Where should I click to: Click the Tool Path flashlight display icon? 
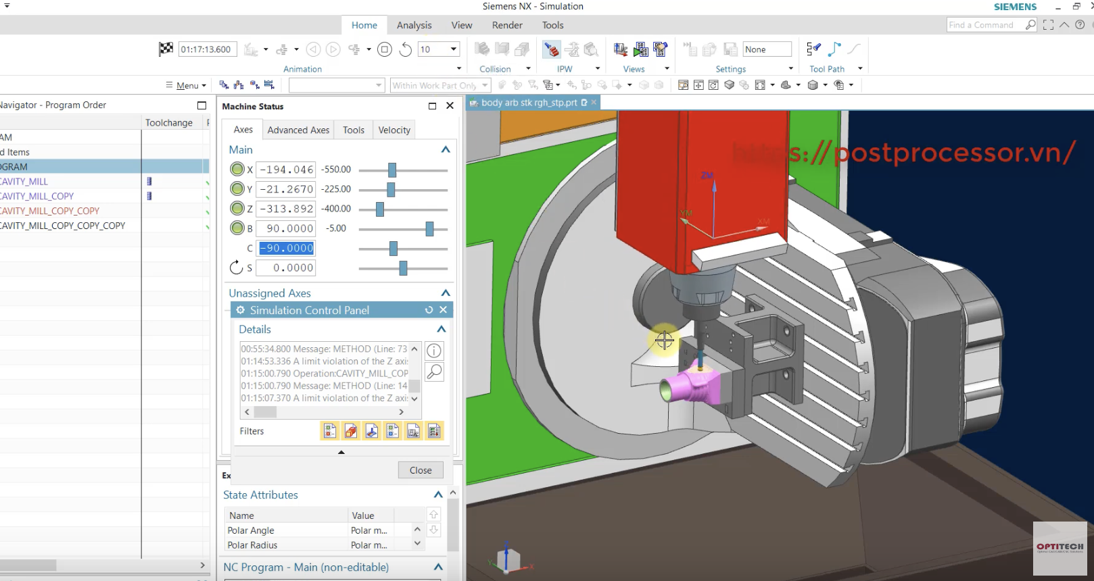813,49
